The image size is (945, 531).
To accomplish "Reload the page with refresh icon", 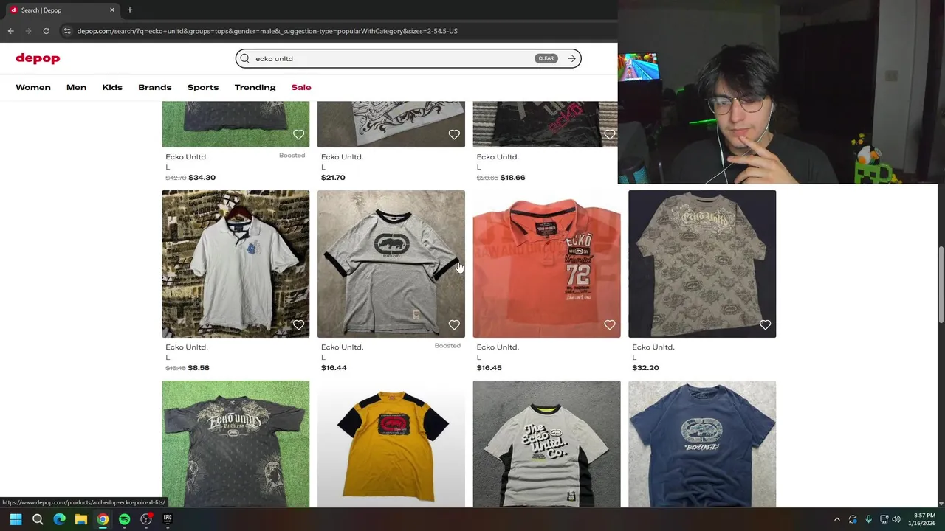I will click(x=46, y=31).
